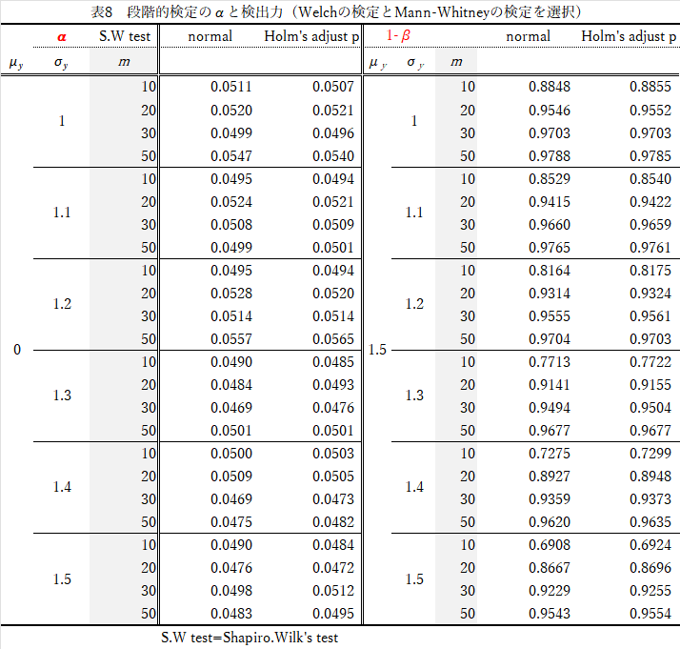The image size is (680, 649).
Task: Select the Holm value 0.0503
Action: click(333, 454)
